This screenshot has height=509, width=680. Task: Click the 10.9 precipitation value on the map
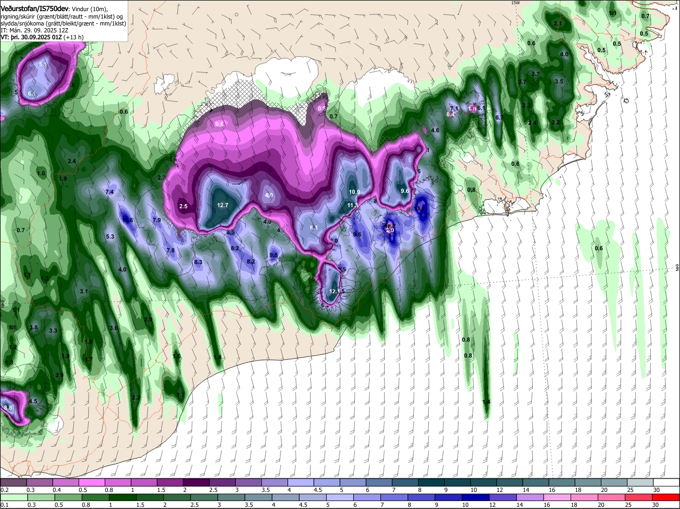pyautogui.click(x=354, y=192)
